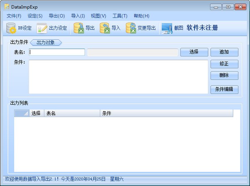The height and width of the screenshot is (186, 250).
Task: Click the 变更导出 change export icon
Action: pos(131,28)
